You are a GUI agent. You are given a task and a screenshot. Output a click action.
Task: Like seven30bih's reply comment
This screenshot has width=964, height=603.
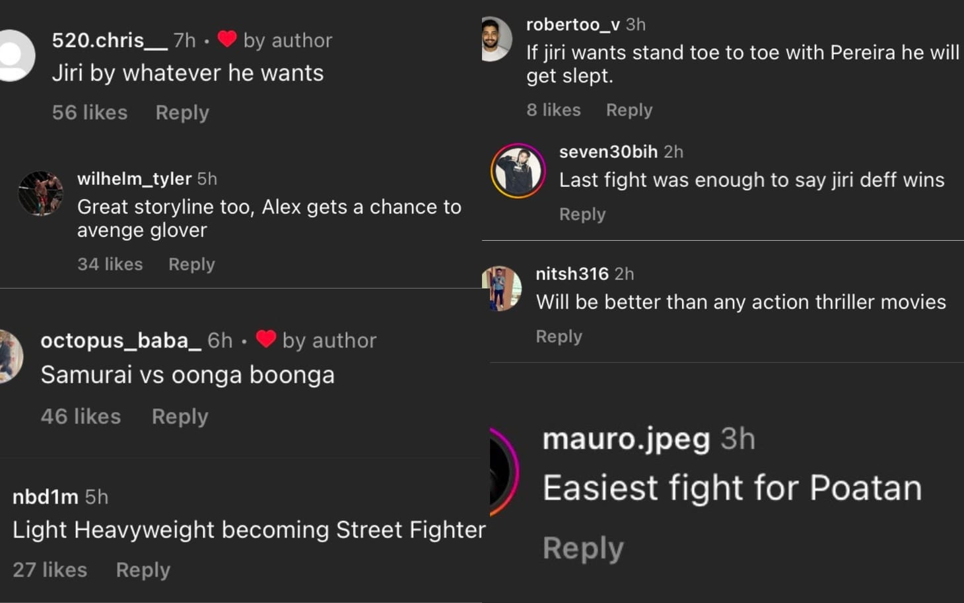pos(582,213)
